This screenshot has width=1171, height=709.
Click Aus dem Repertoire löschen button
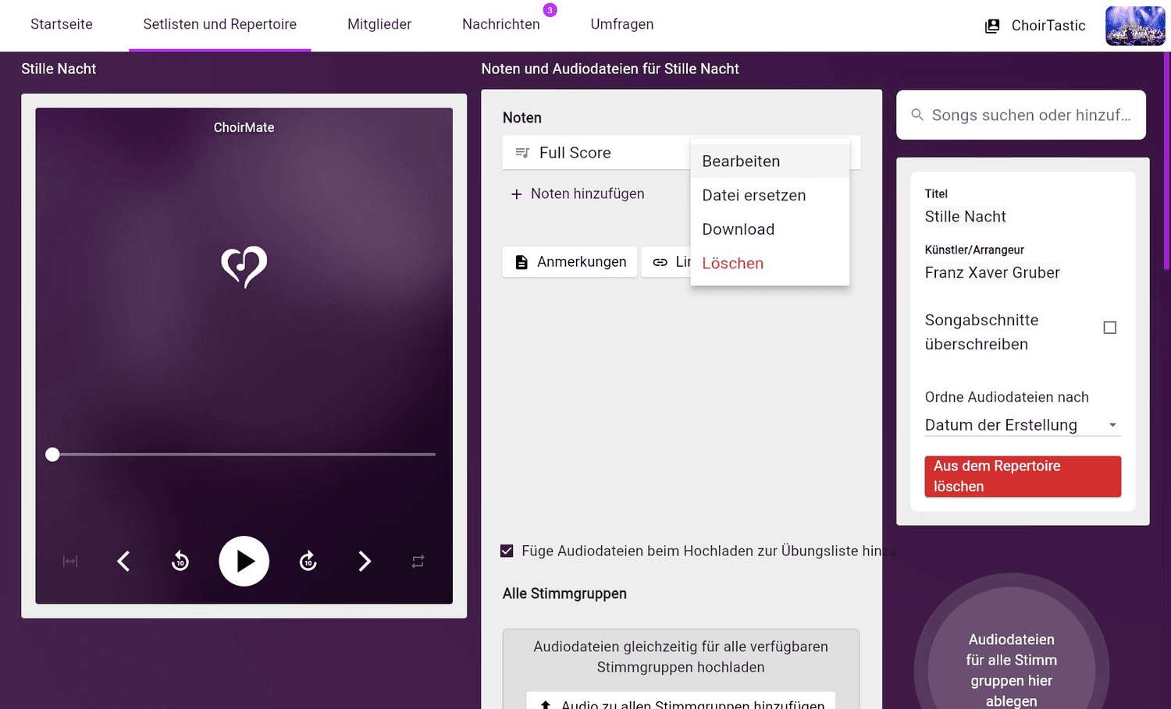(1023, 477)
